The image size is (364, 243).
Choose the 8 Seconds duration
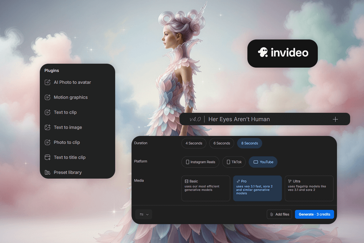tap(250, 143)
